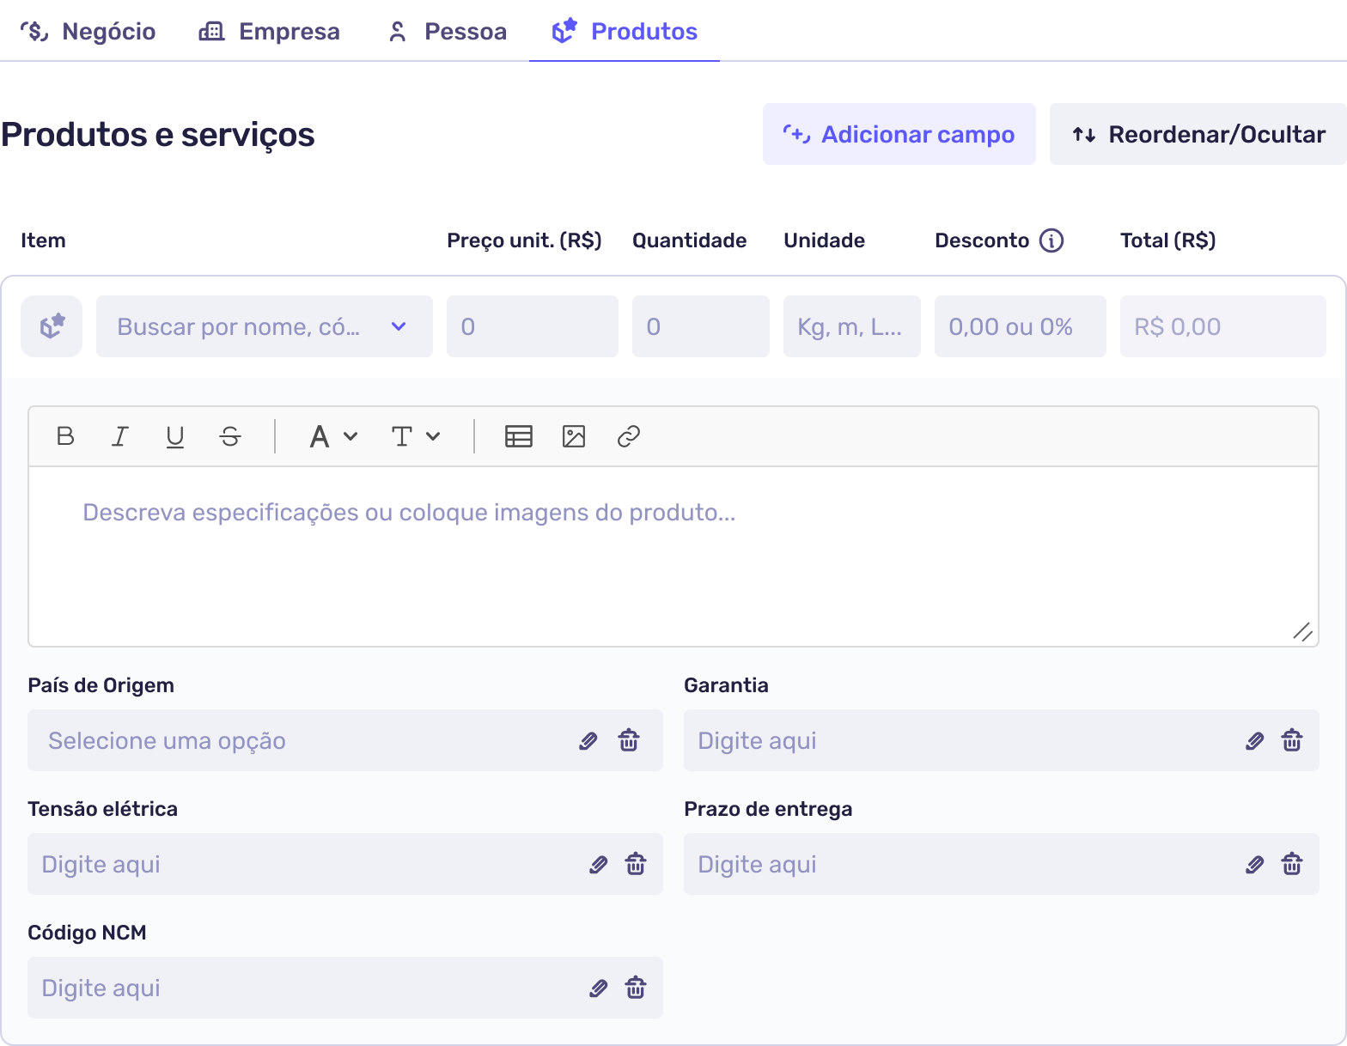This screenshot has height=1046, width=1347.
Task: Click the description resize handle
Action: 1302,631
